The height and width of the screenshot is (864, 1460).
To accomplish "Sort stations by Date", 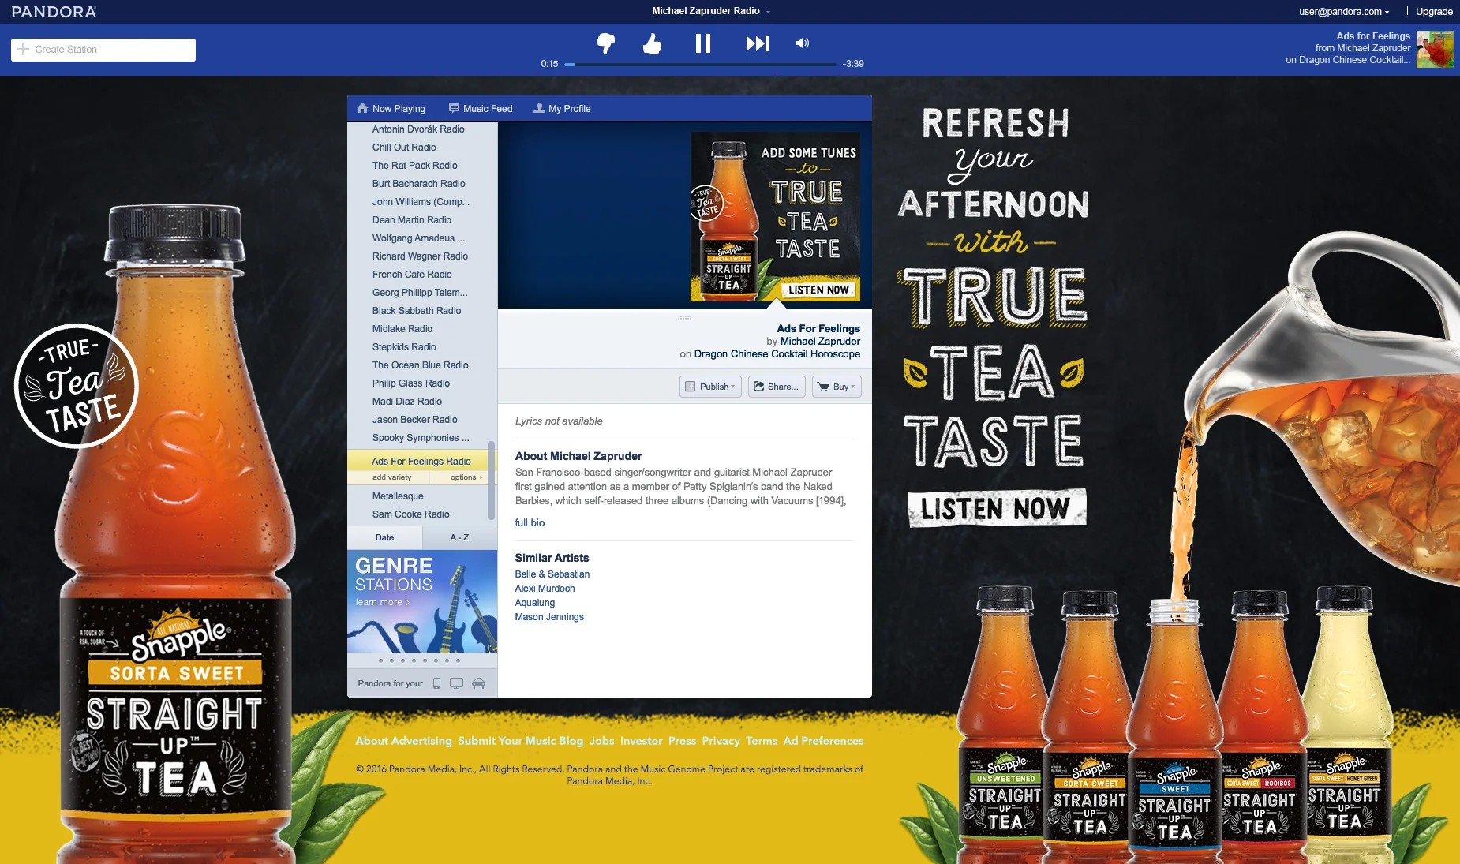I will click(x=384, y=537).
